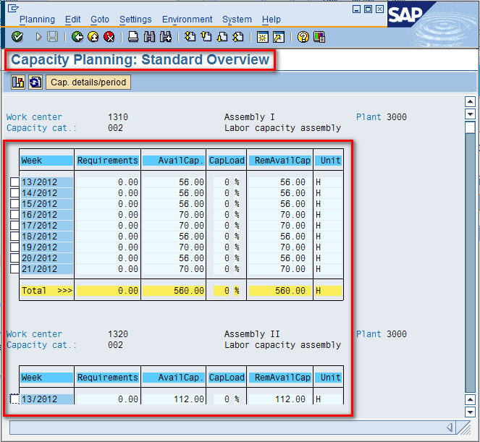Click the Week column header of first table

(46, 161)
